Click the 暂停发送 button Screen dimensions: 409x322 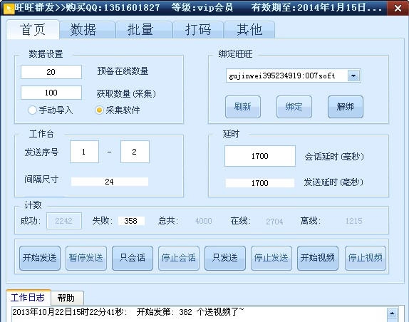[86, 258]
